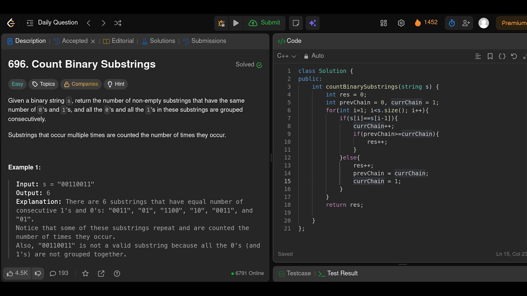Switch to the Solutions tab
This screenshot has width=527, height=296.
point(159,41)
